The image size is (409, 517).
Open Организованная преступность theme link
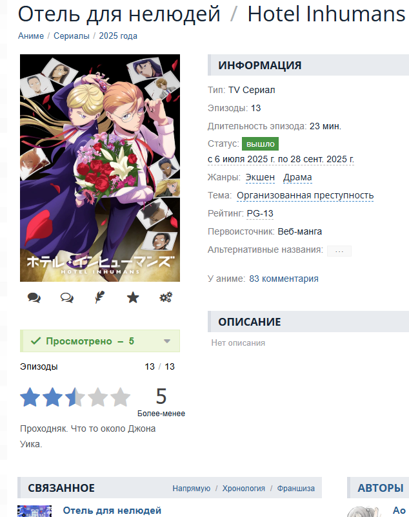[x=305, y=196]
